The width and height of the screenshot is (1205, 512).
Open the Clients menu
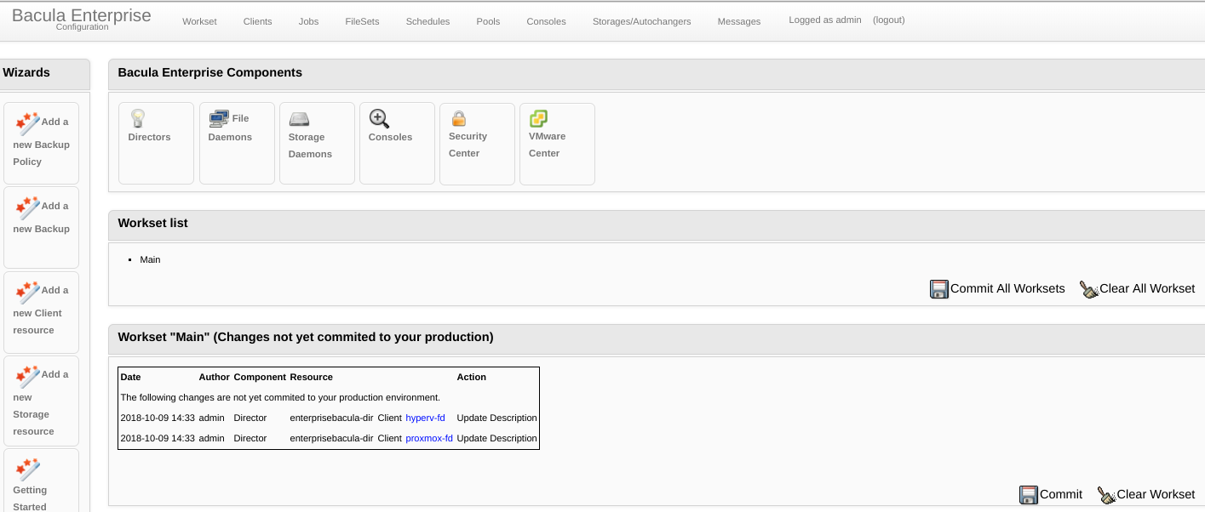257,21
